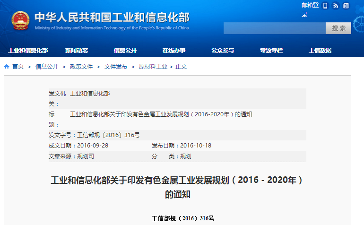364x225 pixels.
Task: Click the home icon in breadcrumb
Action: click(x=7, y=67)
